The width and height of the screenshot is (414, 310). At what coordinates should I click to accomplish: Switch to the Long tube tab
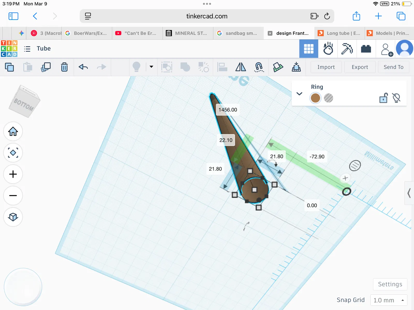(339, 33)
